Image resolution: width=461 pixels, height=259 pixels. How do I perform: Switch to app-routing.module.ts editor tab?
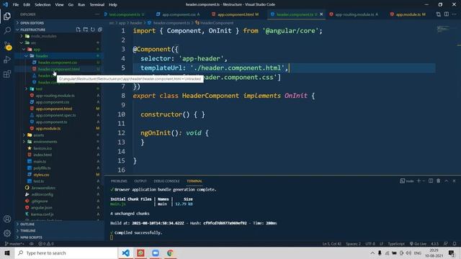[x=354, y=14]
